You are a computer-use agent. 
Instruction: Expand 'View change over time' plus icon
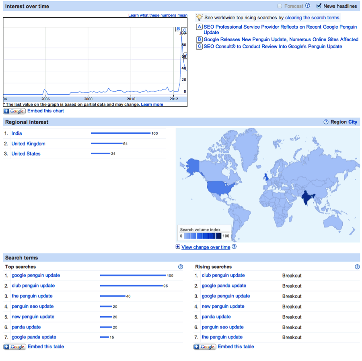[178, 247]
